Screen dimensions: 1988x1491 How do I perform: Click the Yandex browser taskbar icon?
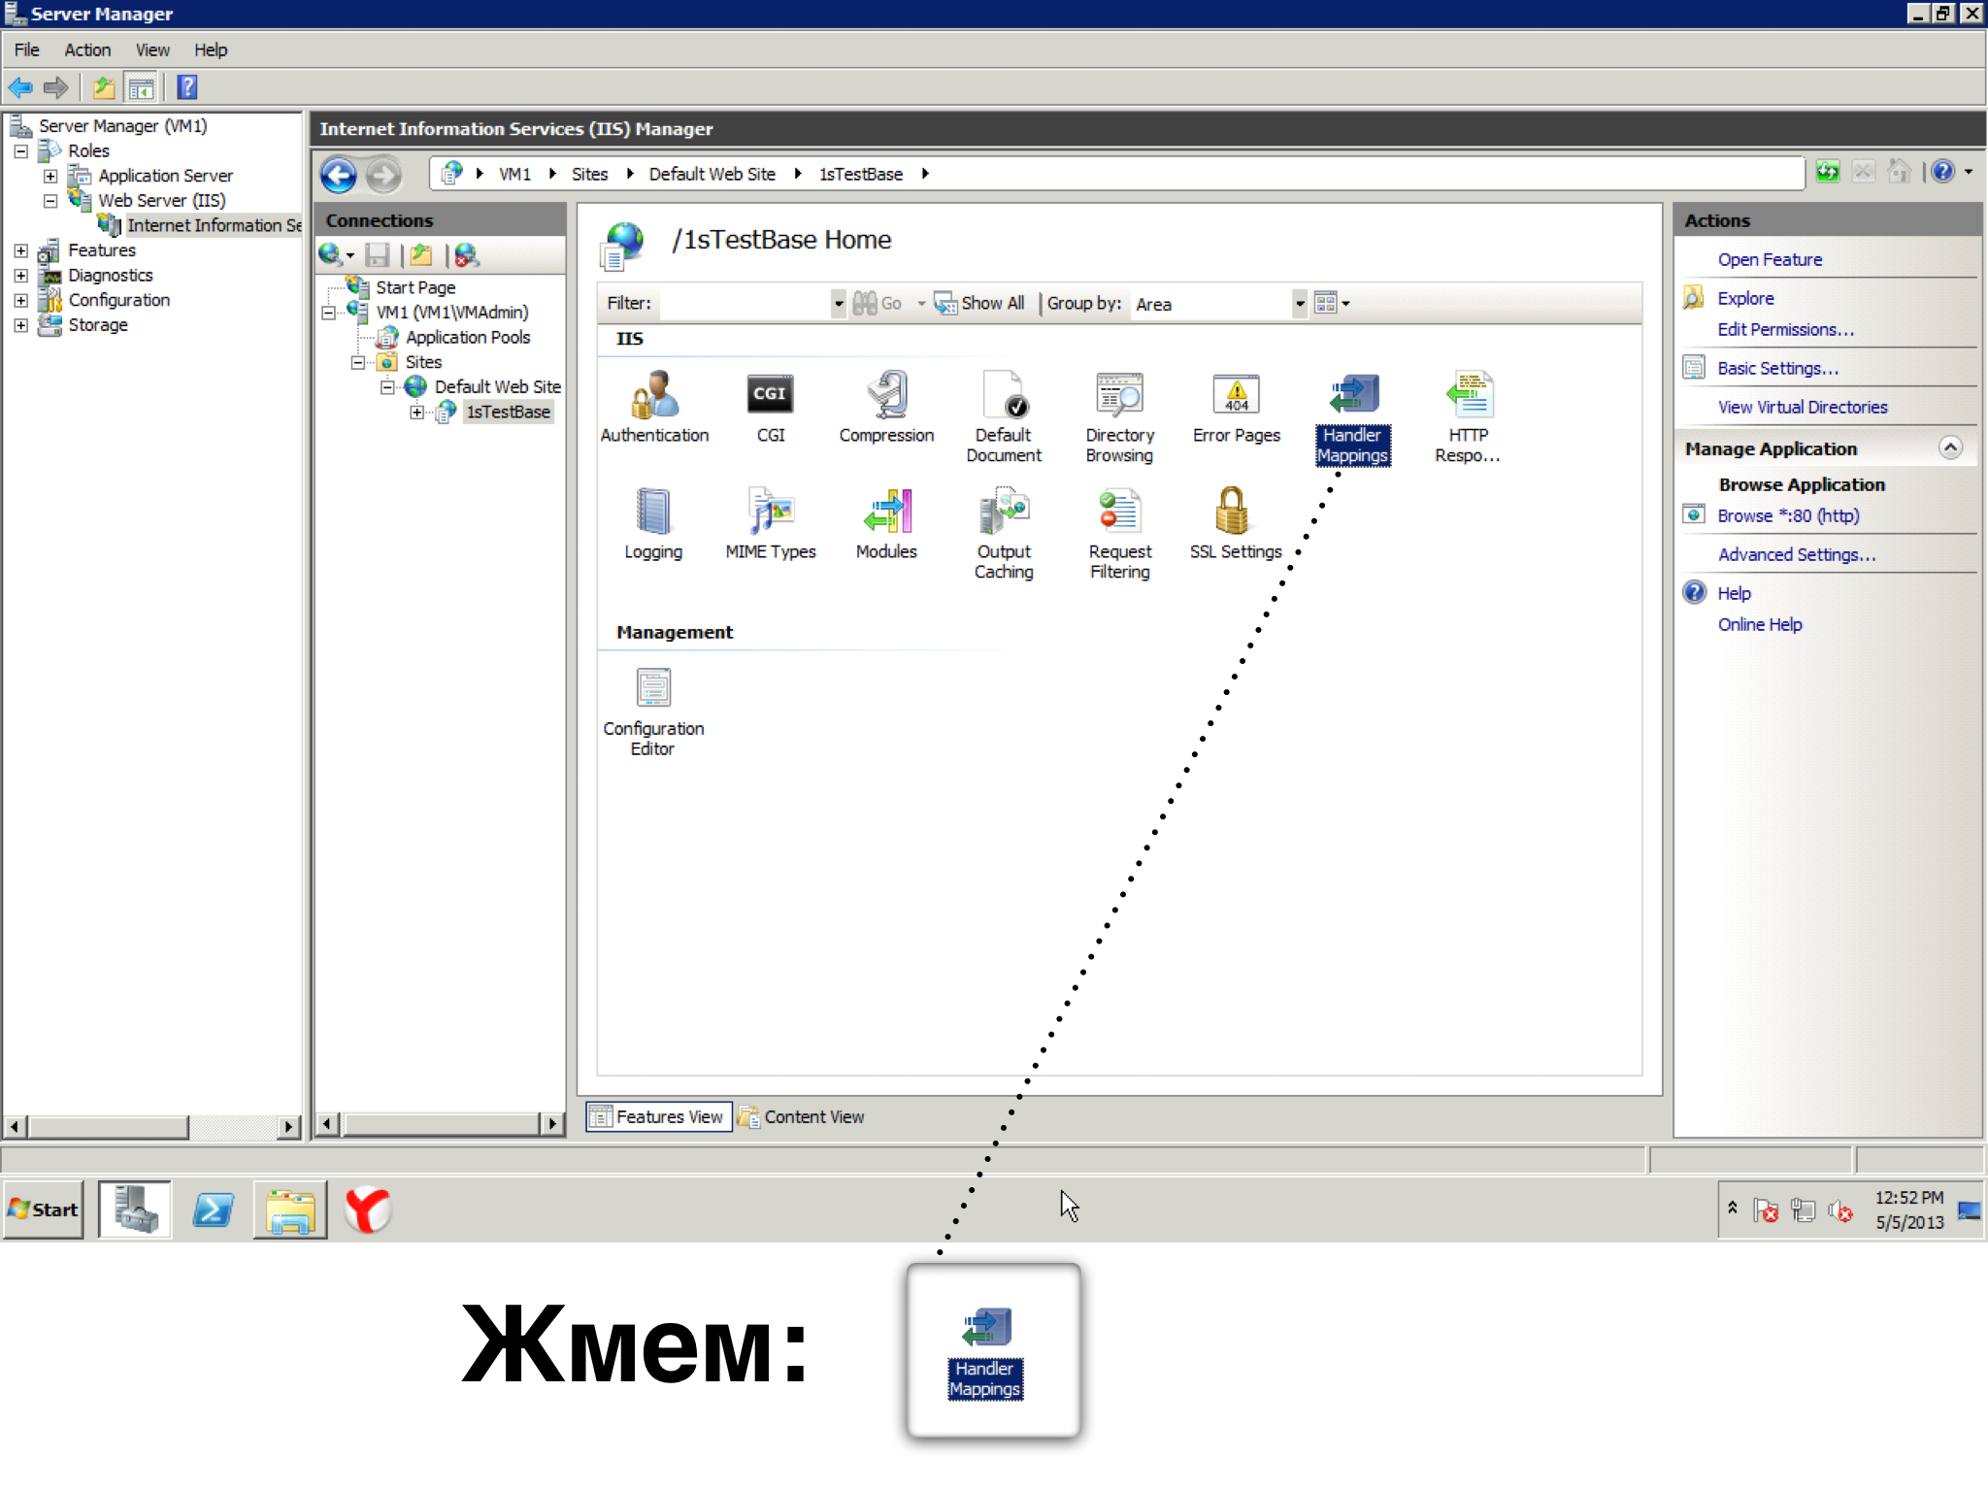pos(368,1209)
